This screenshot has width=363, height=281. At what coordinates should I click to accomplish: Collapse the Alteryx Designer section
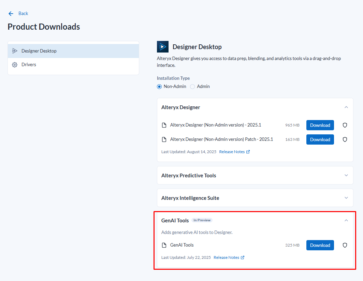[346, 107]
